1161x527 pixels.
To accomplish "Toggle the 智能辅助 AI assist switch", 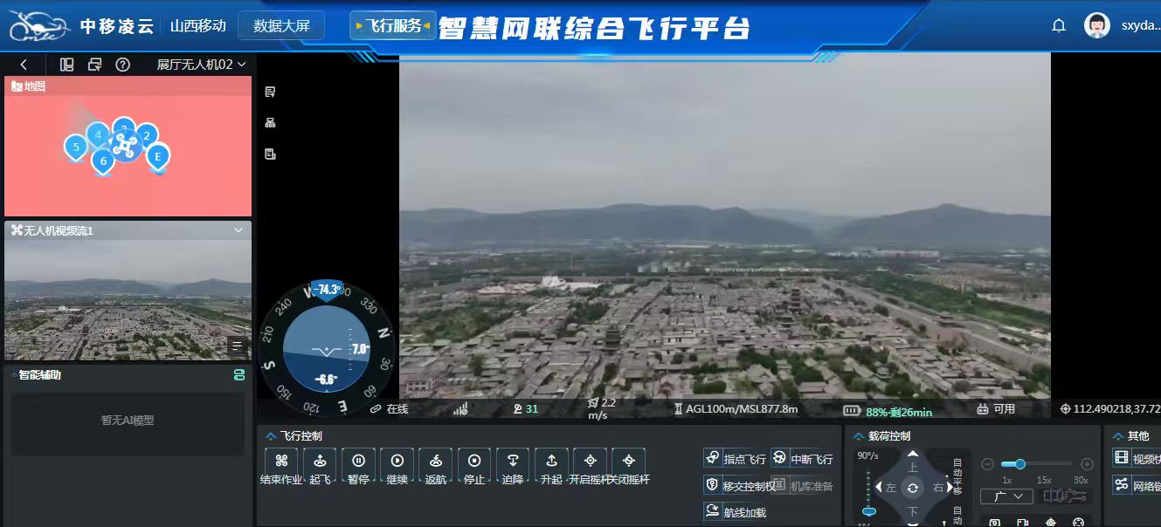I will 239,374.
